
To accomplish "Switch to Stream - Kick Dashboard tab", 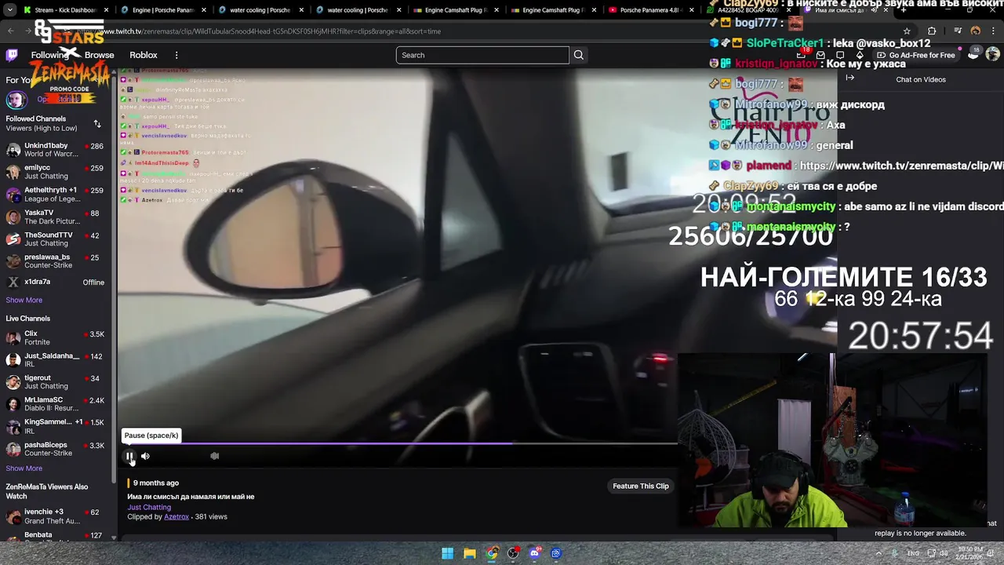I will pyautogui.click(x=65, y=10).
